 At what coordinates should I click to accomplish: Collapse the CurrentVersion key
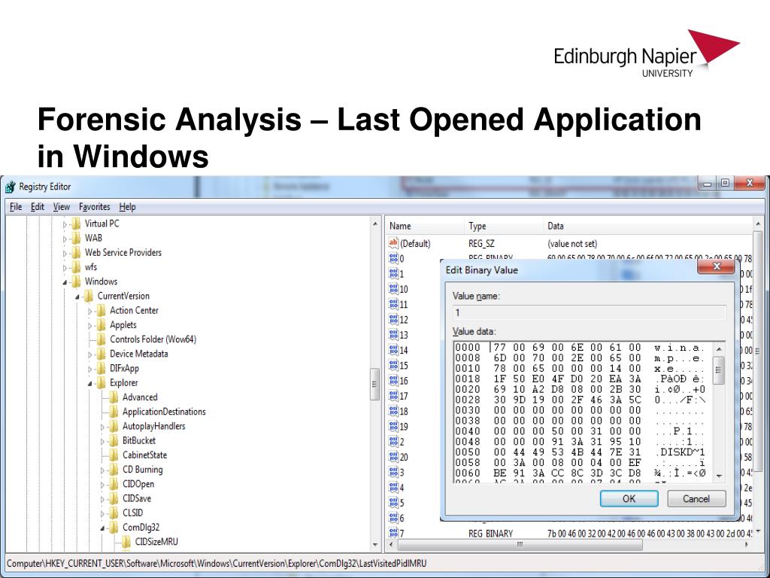(x=77, y=297)
